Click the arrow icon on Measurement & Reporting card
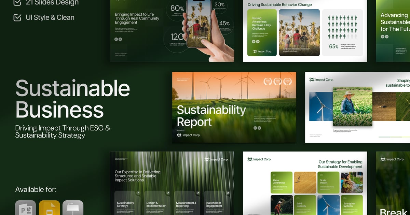The width and height of the screenshot is (410, 215). click(x=197, y=193)
